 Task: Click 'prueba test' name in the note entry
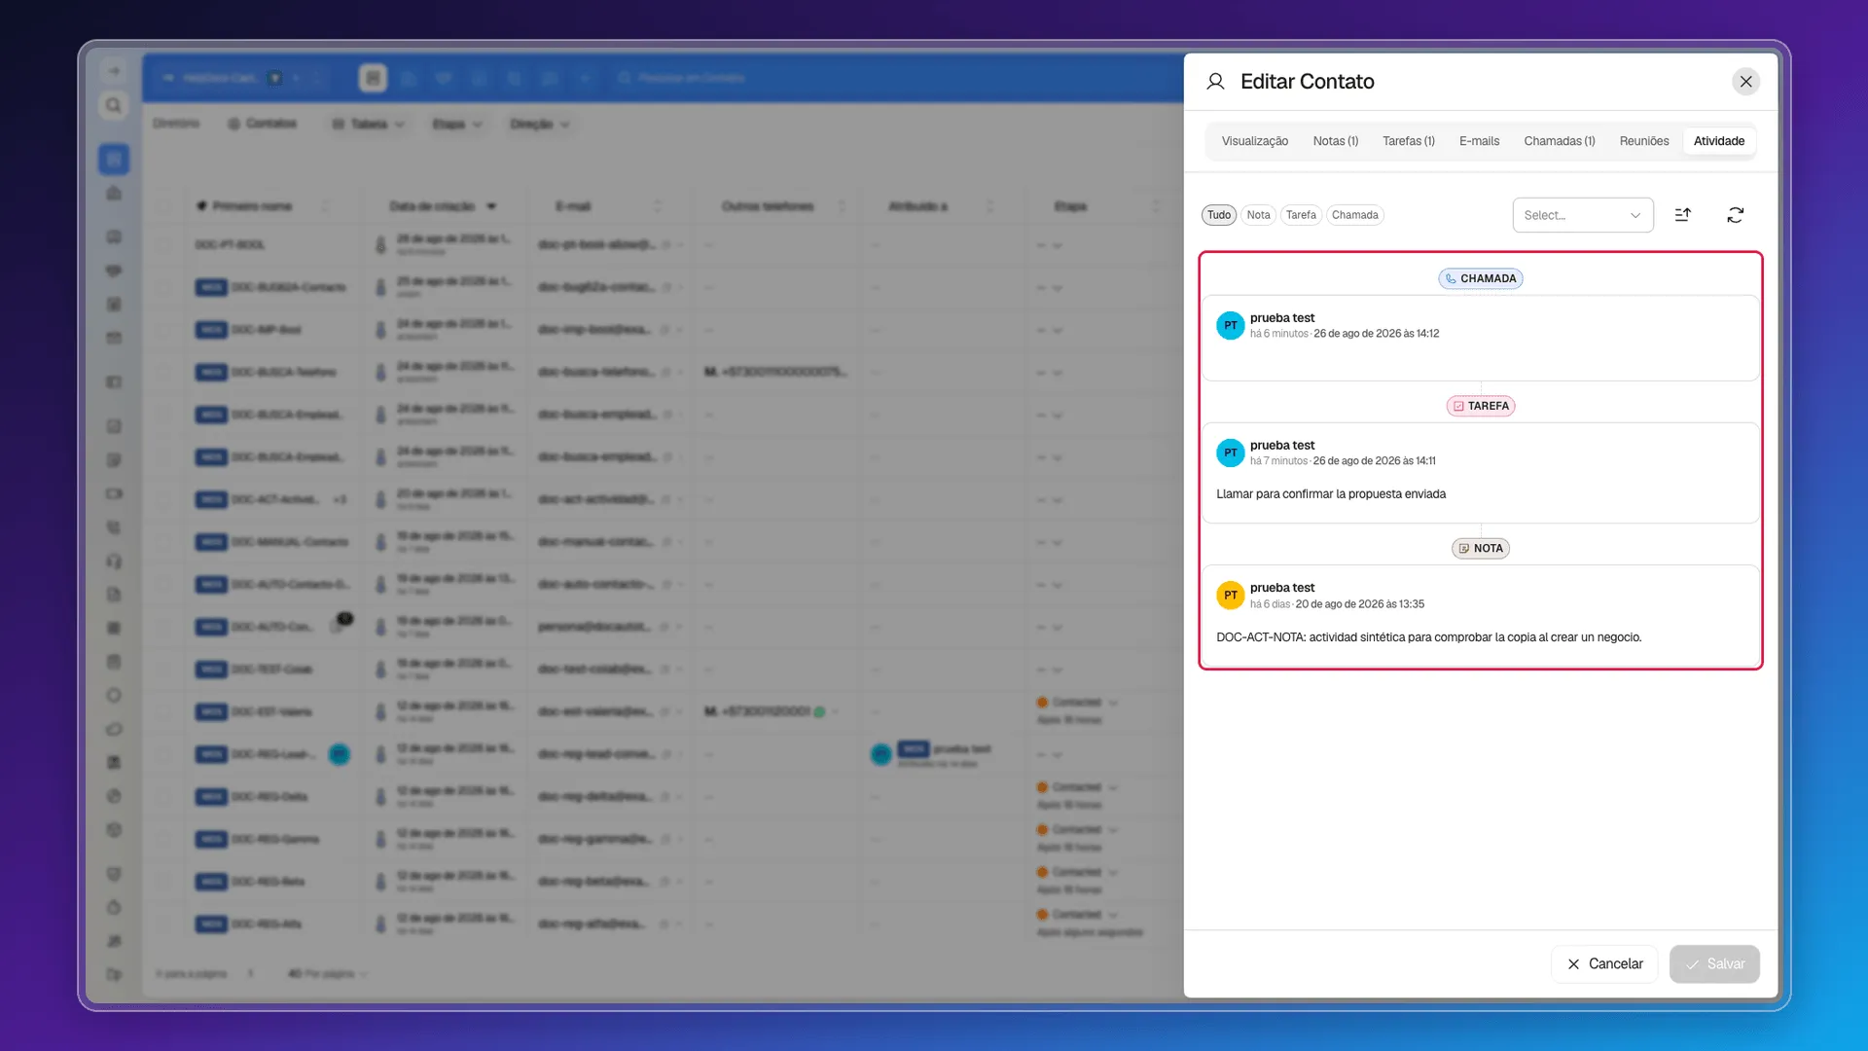click(1281, 588)
